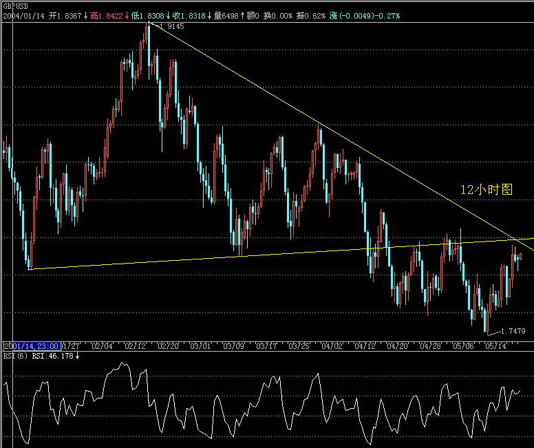This screenshot has height=448, width=534.
Task: Click the 2004/01/14 date in header
Action: point(24,16)
